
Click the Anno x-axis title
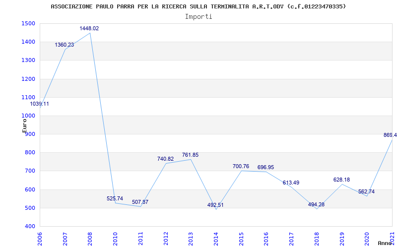(x=385, y=243)
